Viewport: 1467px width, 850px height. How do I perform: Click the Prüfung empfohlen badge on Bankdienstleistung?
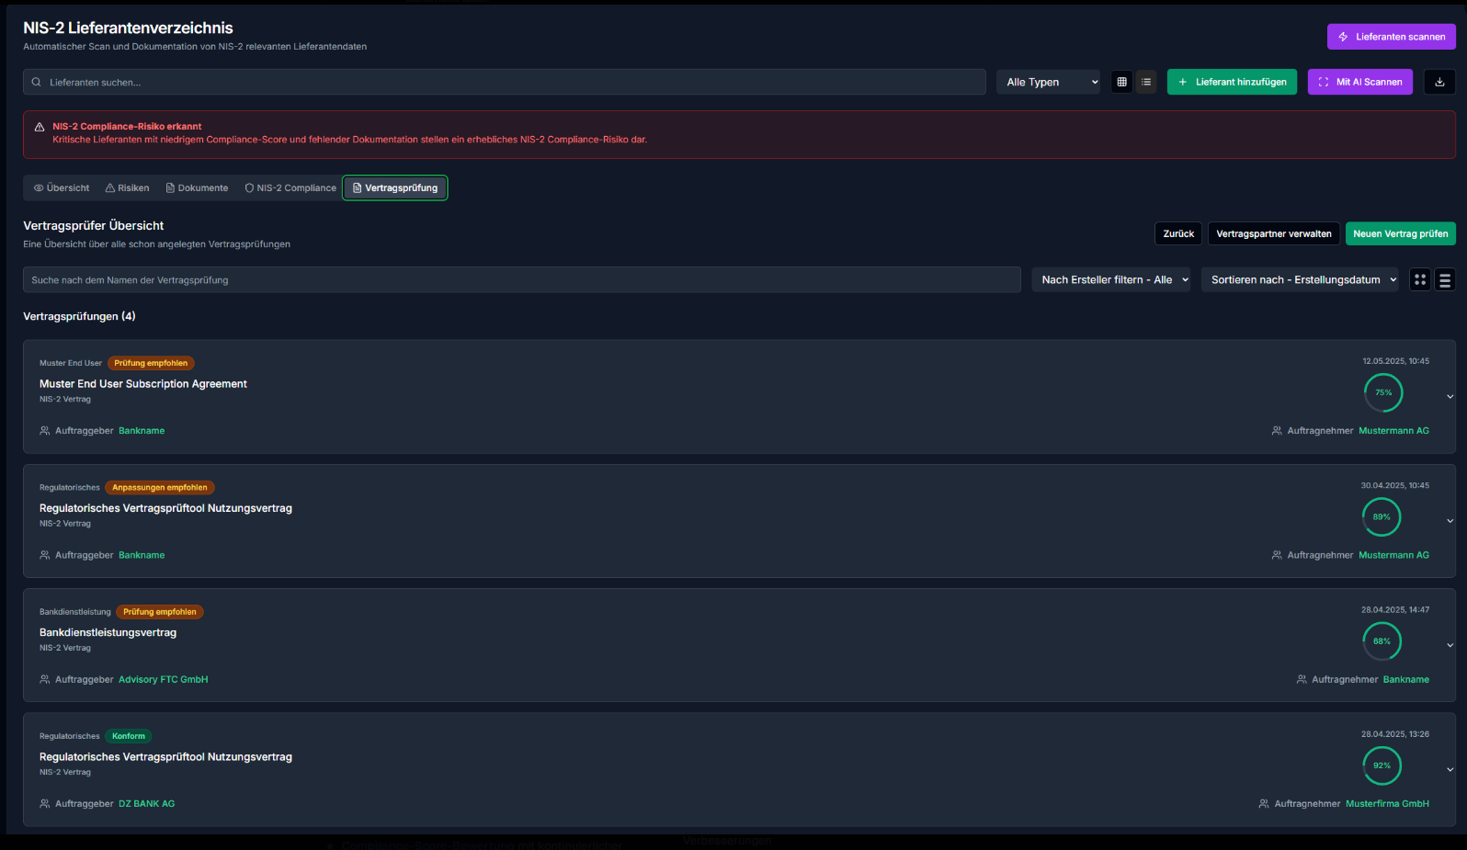coord(160,612)
